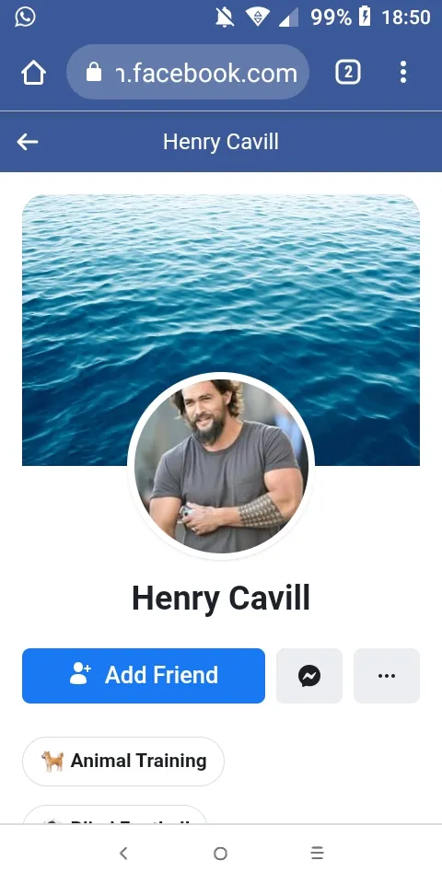The height and width of the screenshot is (884, 442).
Task: Go back using the Facebook header arrow
Action: [x=27, y=142]
